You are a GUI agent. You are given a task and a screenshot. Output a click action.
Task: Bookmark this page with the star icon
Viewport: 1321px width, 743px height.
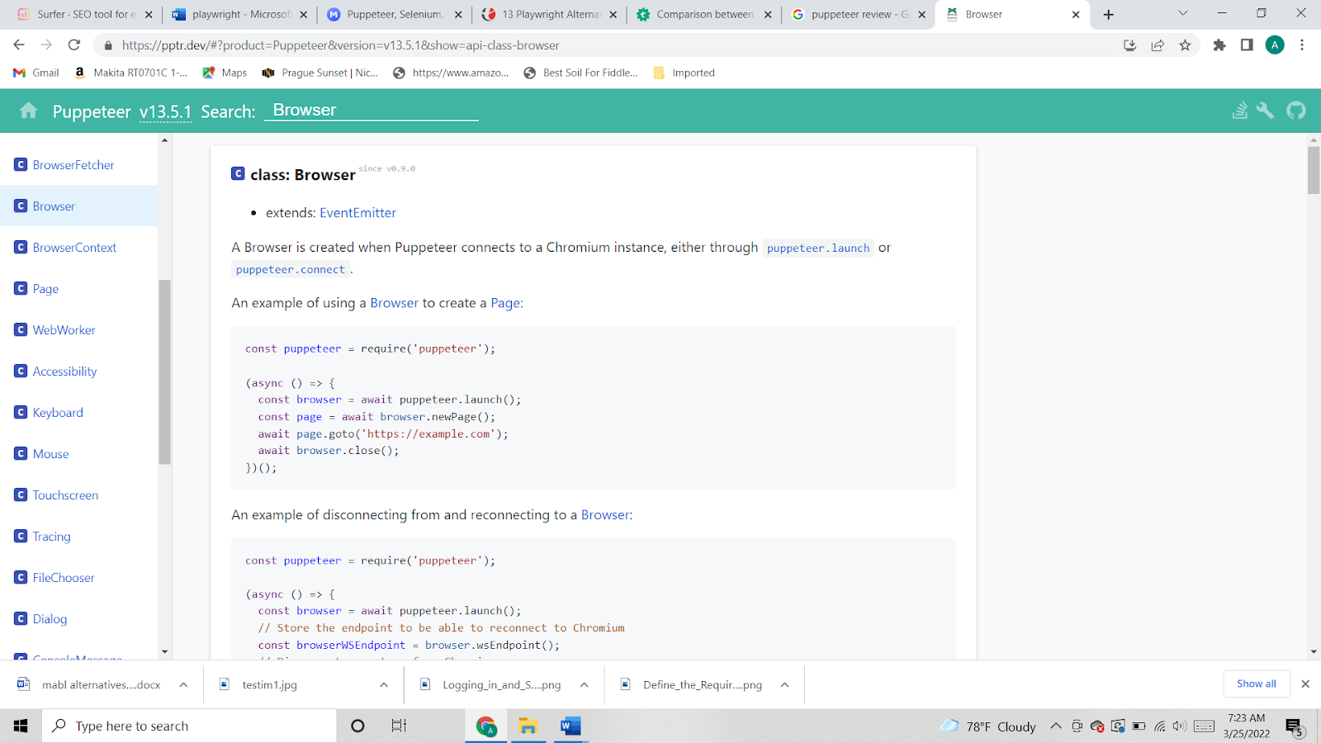[1186, 45]
